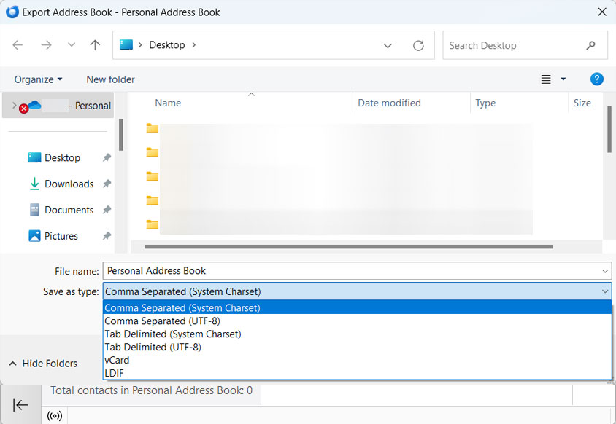Viewport: 616px width, 424px height.
Task: Go up one folder level
Action: (x=94, y=44)
